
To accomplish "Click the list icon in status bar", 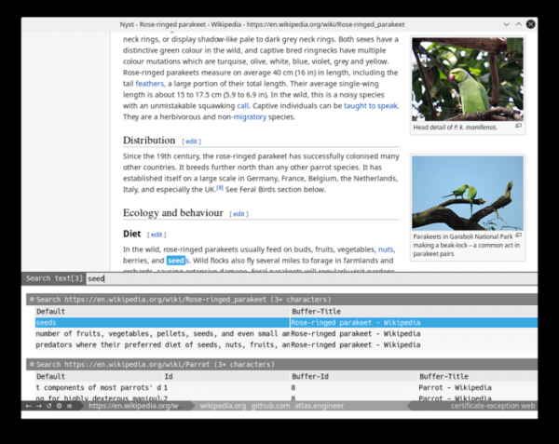I will click(x=69, y=406).
